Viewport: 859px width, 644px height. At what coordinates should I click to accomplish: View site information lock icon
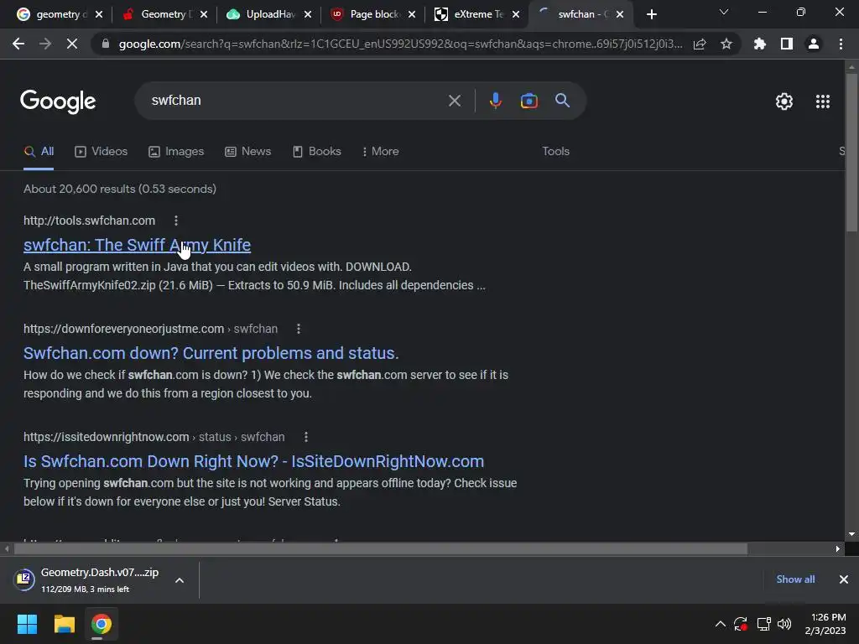point(106,44)
